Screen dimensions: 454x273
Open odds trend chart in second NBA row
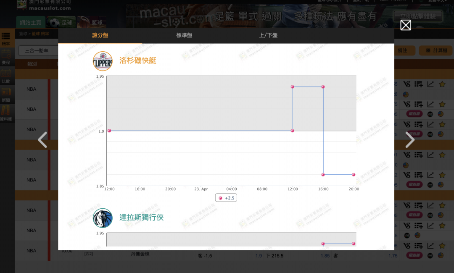430,104
